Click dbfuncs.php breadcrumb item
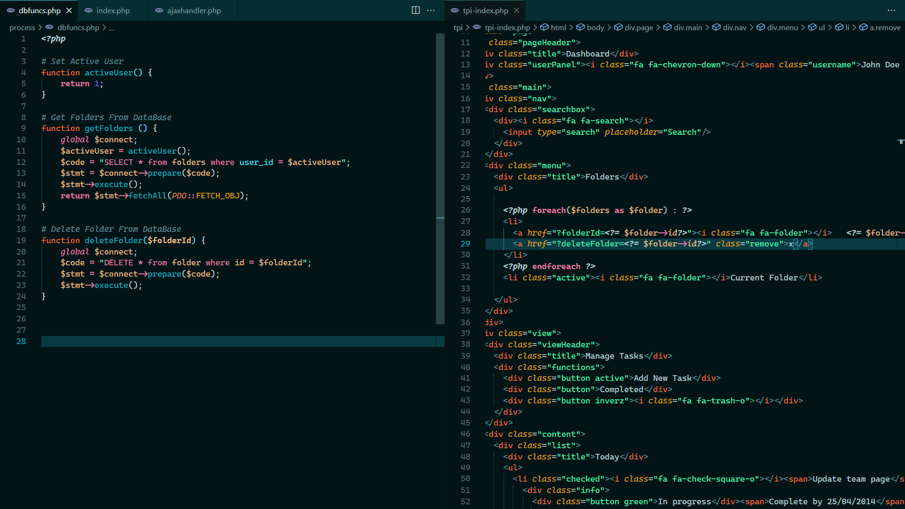The image size is (905, 509). coord(78,28)
